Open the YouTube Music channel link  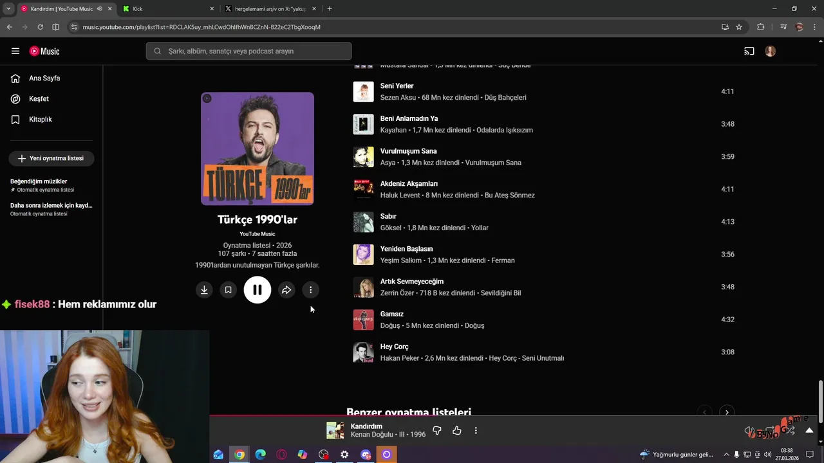pyautogui.click(x=257, y=234)
